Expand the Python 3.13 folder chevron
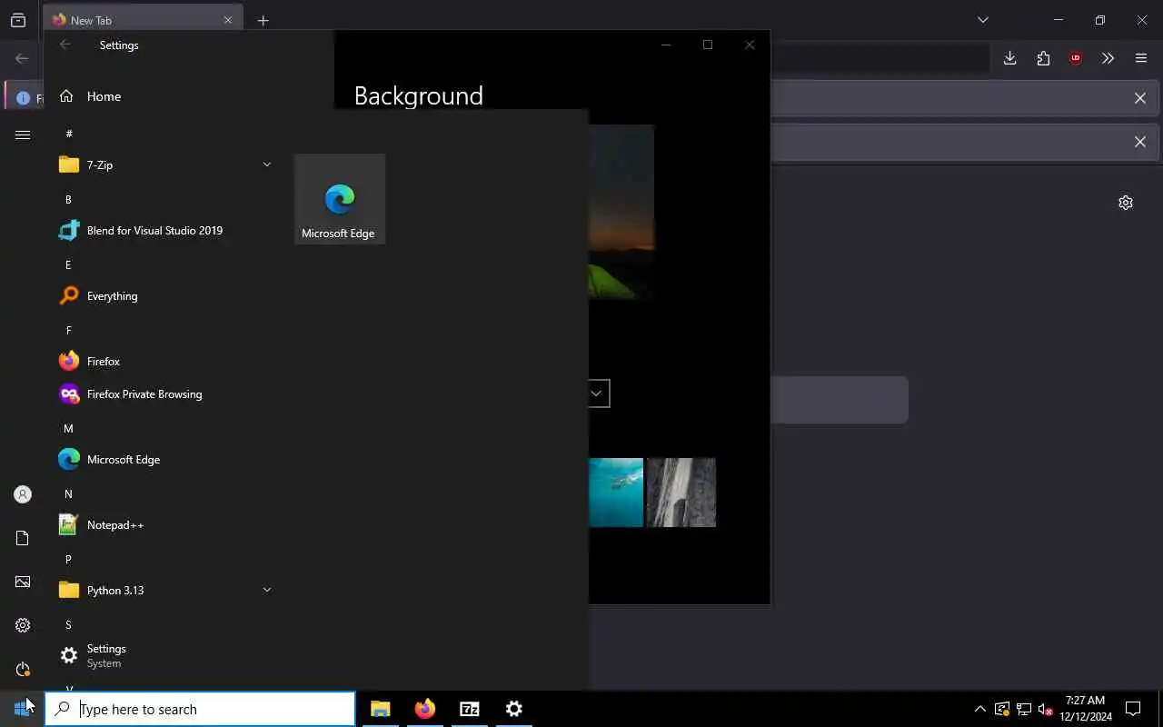 coord(267,590)
